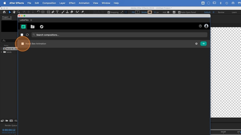Switch to the Review workspace
This screenshot has height=135, width=241.
pos(221,12)
